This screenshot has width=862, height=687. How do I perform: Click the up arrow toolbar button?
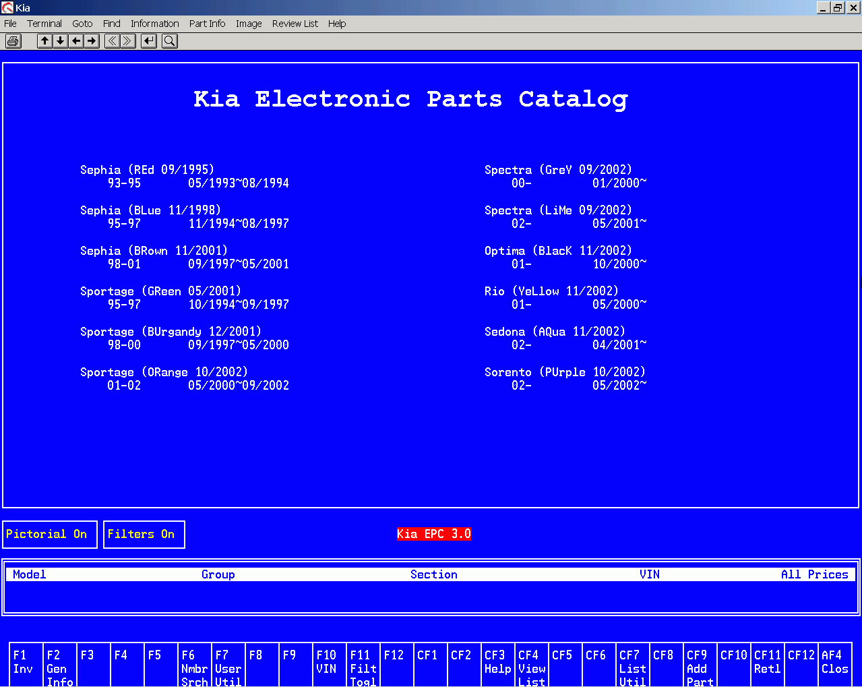click(x=44, y=41)
